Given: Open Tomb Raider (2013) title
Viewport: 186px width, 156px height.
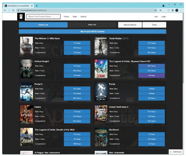Looking at the screenshot, I should click(x=119, y=38).
